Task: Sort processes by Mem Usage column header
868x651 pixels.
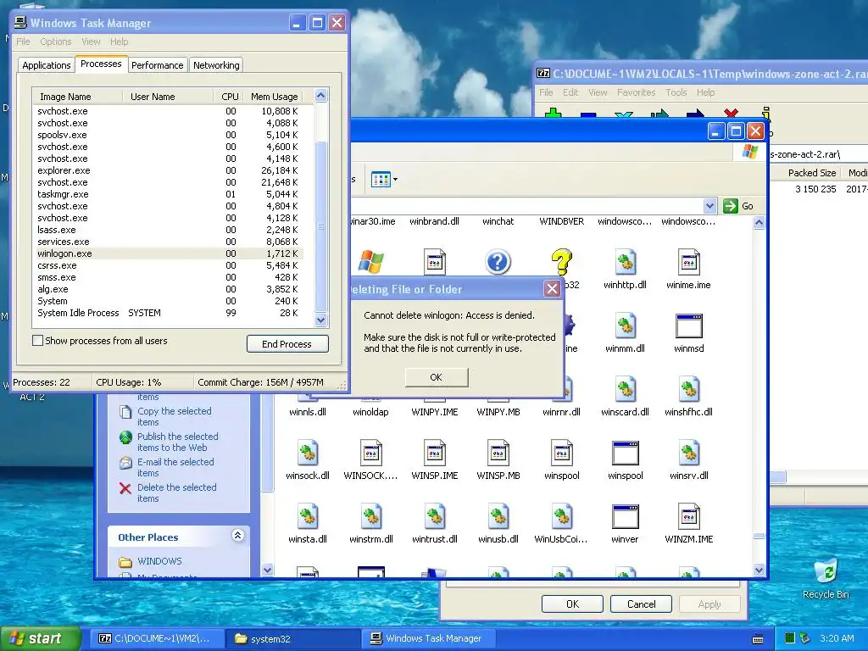Action: (274, 97)
